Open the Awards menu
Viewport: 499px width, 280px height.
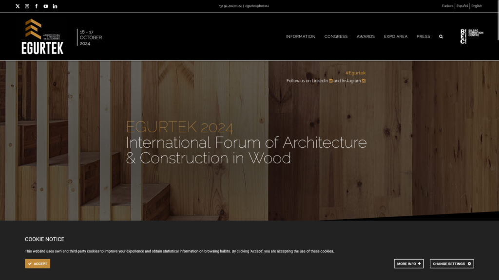(x=365, y=36)
